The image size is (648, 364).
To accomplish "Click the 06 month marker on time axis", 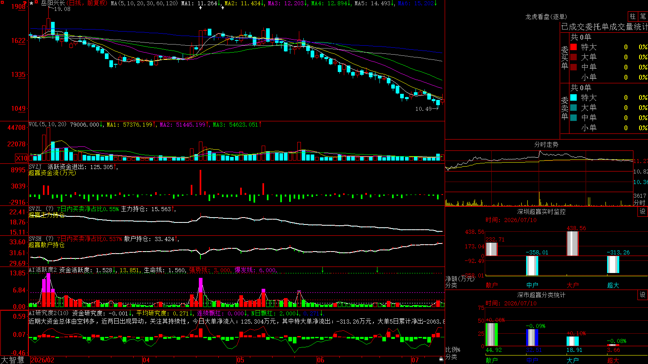I will point(321,360).
